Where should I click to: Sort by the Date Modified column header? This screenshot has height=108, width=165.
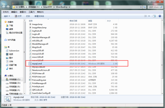point(73,21)
